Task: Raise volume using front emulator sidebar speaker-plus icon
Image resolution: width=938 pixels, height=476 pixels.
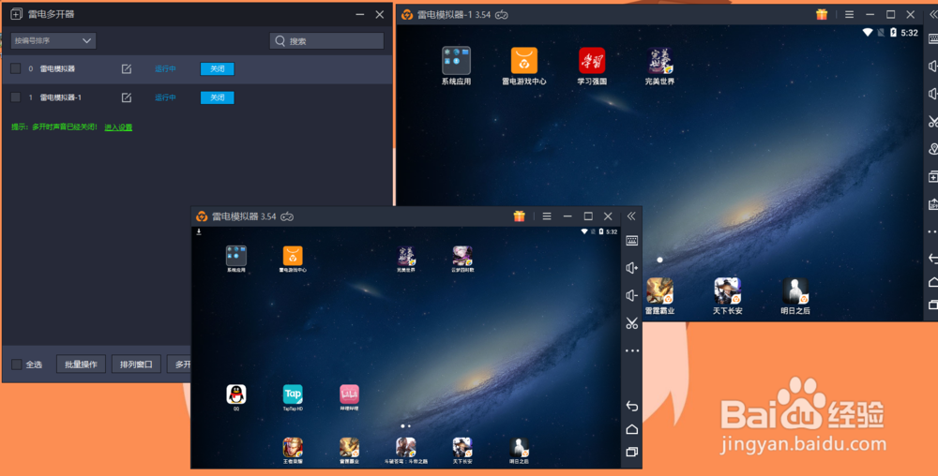Action: [631, 268]
